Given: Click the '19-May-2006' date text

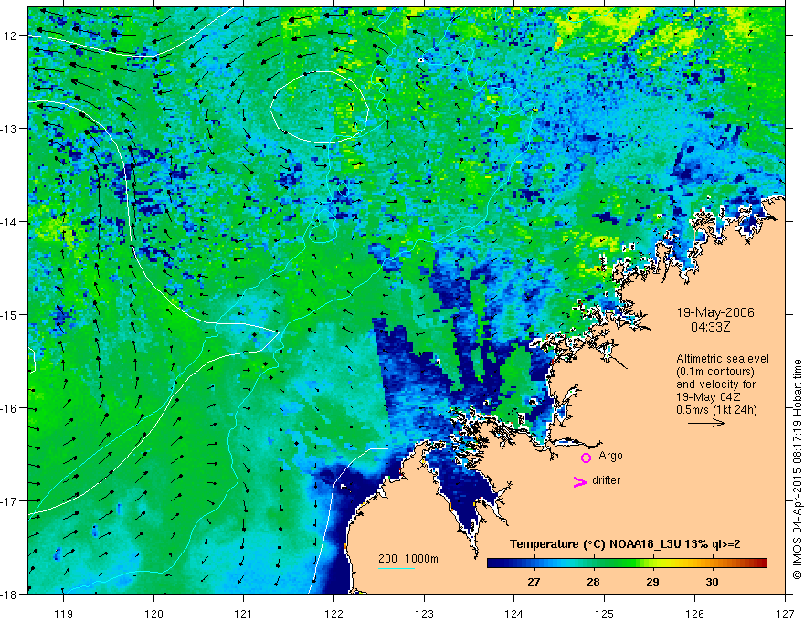Looking at the screenshot, I should (715, 312).
